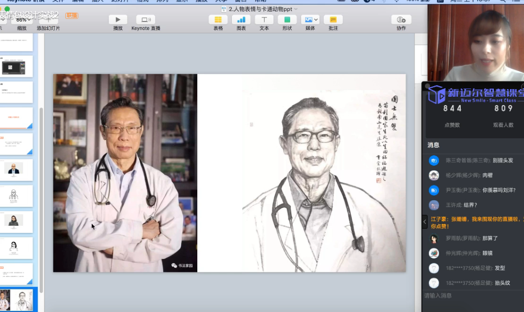Open the 86% zoom dropdown
This screenshot has height=312, width=524.
[22, 20]
